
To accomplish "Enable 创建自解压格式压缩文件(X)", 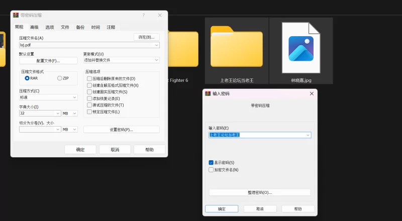I will 89,85.
